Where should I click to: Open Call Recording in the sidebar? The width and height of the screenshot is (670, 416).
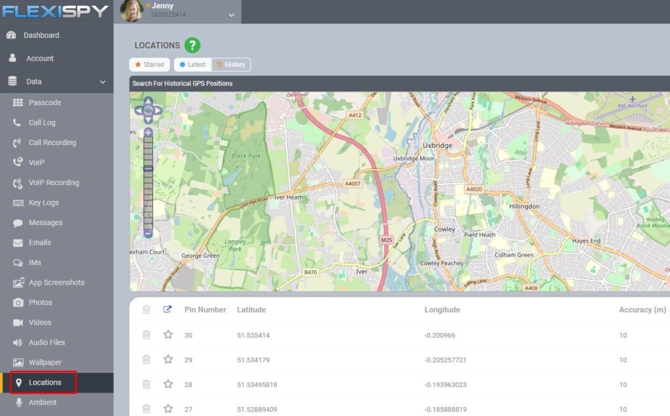[x=52, y=143]
